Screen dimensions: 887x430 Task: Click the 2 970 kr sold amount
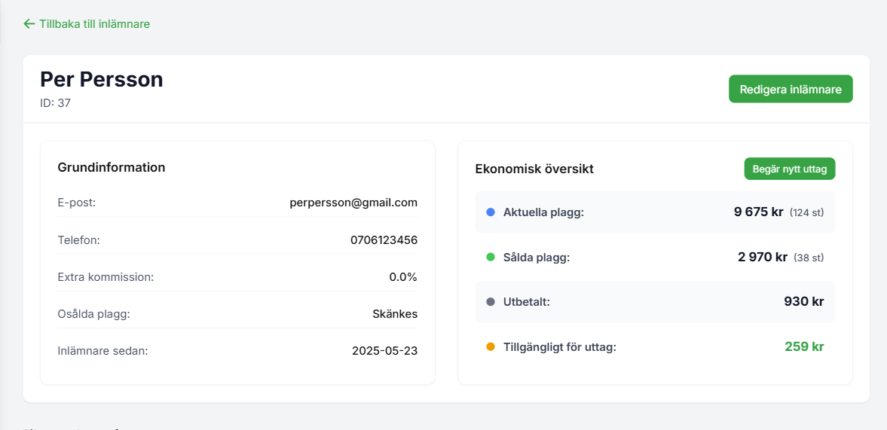point(762,257)
